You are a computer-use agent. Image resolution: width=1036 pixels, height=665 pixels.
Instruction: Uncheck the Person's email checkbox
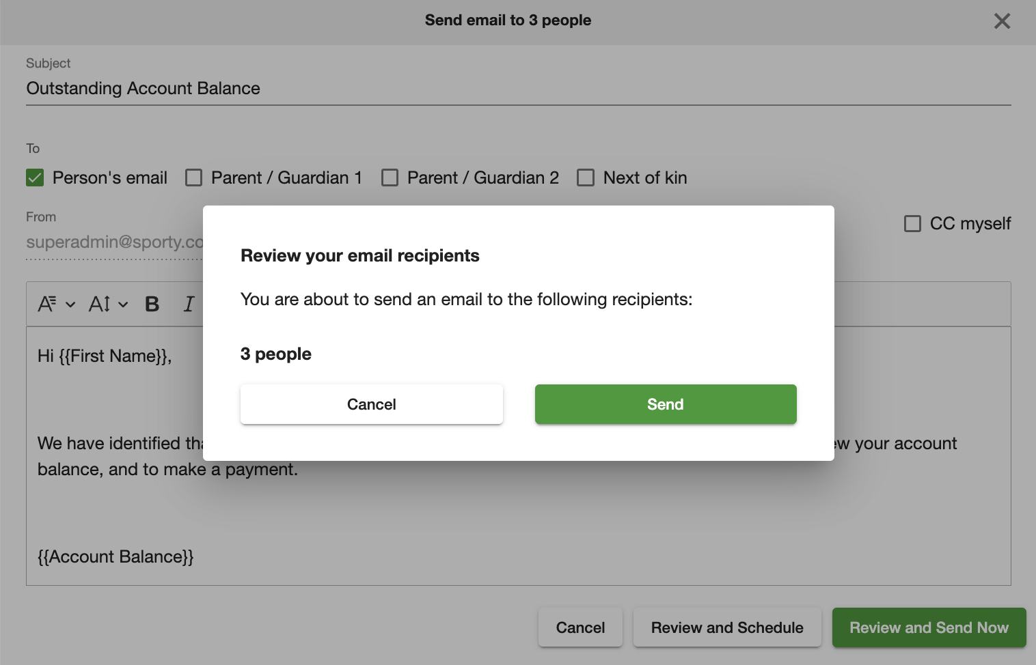tap(35, 178)
